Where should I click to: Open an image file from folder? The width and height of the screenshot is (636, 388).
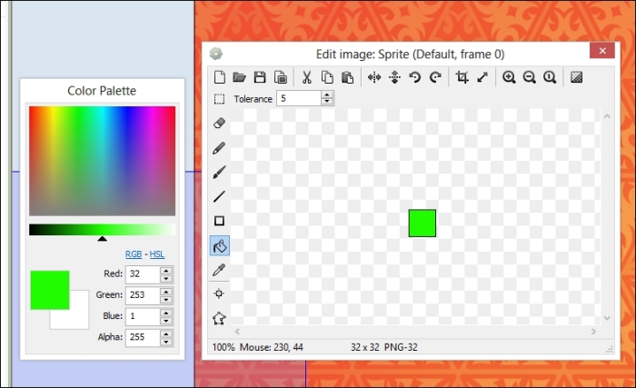[239, 76]
